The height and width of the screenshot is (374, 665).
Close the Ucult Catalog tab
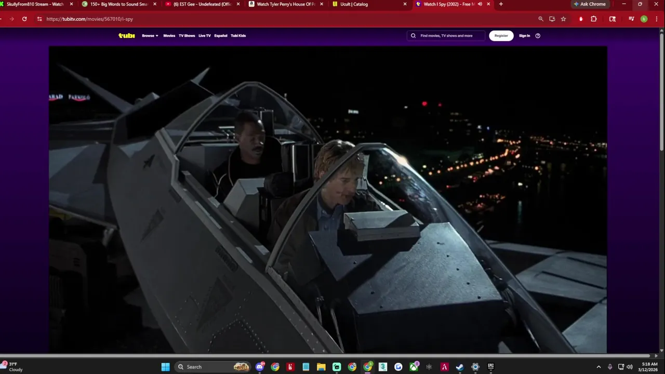[405, 4]
